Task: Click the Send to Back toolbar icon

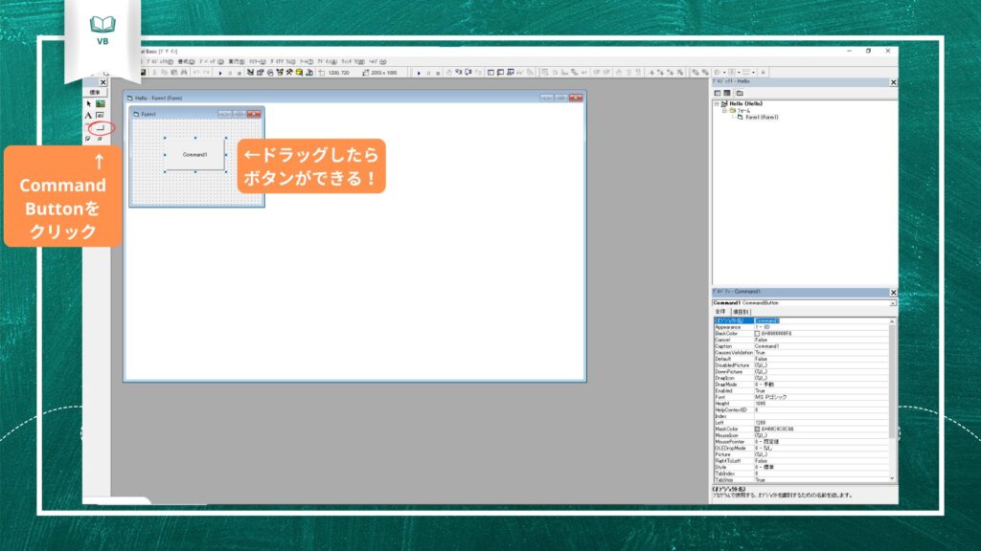Action: point(705,73)
